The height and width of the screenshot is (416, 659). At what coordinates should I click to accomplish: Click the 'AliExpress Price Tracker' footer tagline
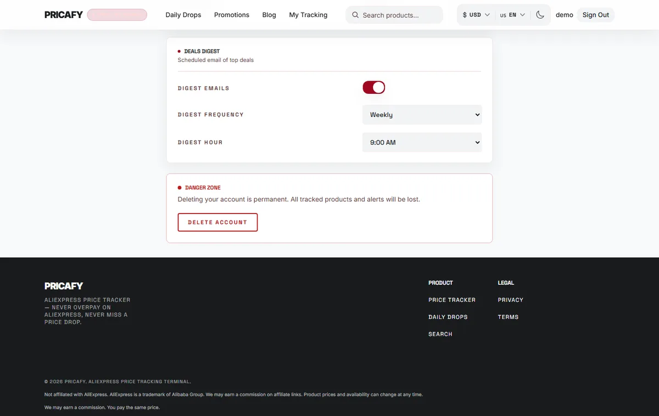coord(87,311)
